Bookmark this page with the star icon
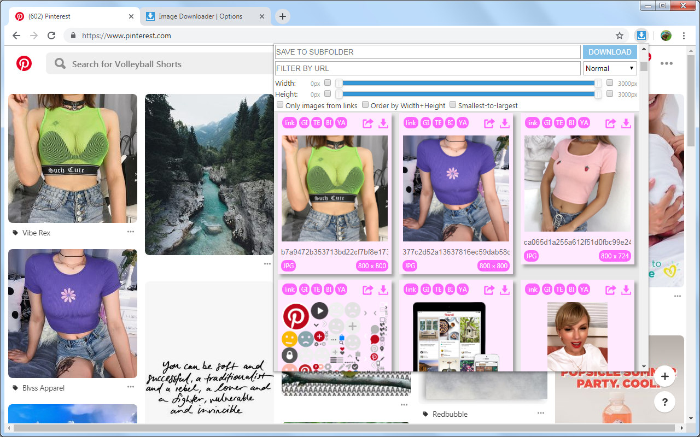 click(x=620, y=36)
